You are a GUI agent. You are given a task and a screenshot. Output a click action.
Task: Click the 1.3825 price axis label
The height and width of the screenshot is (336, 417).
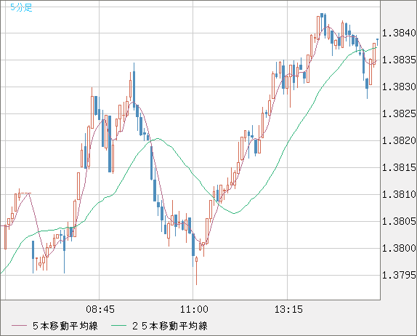(x=399, y=113)
